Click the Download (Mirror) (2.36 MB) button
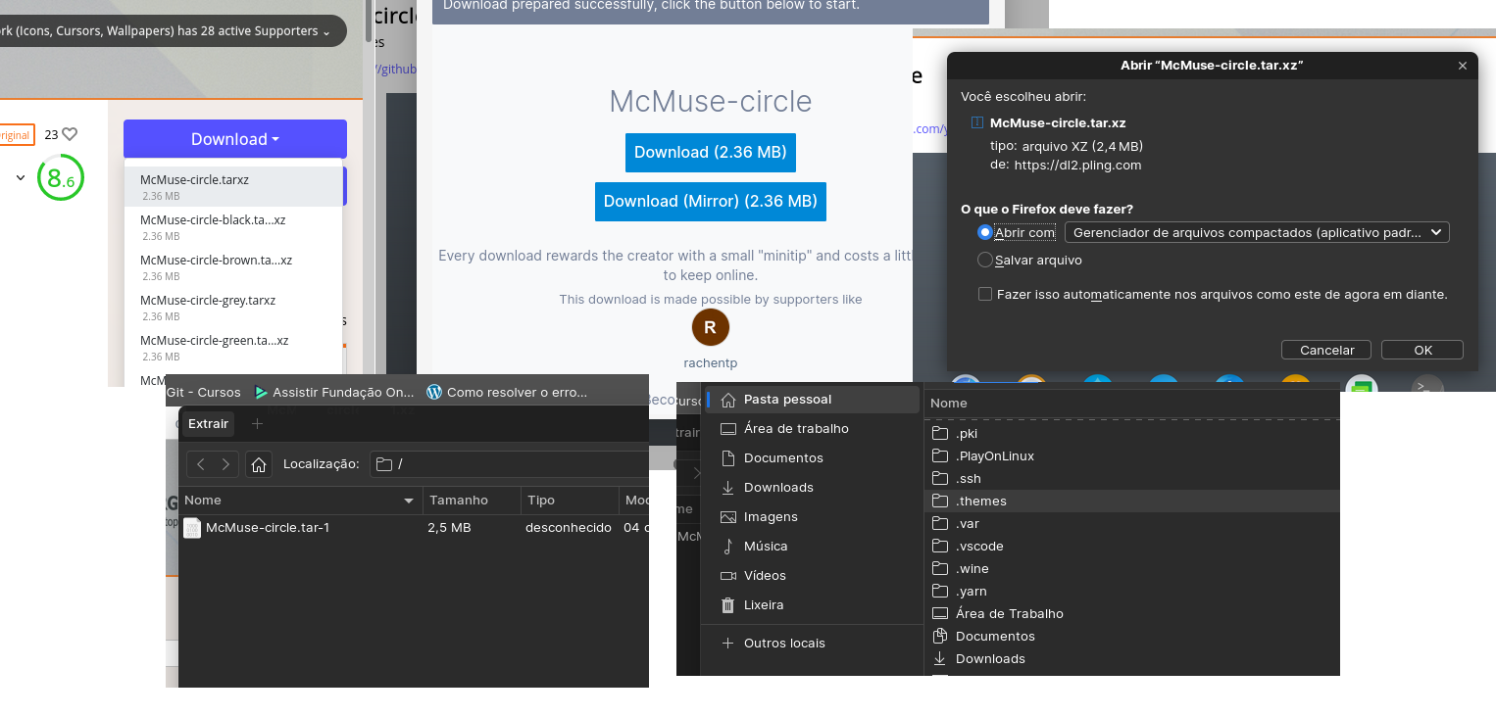Viewport: 1496px width, 717px height. point(711,201)
